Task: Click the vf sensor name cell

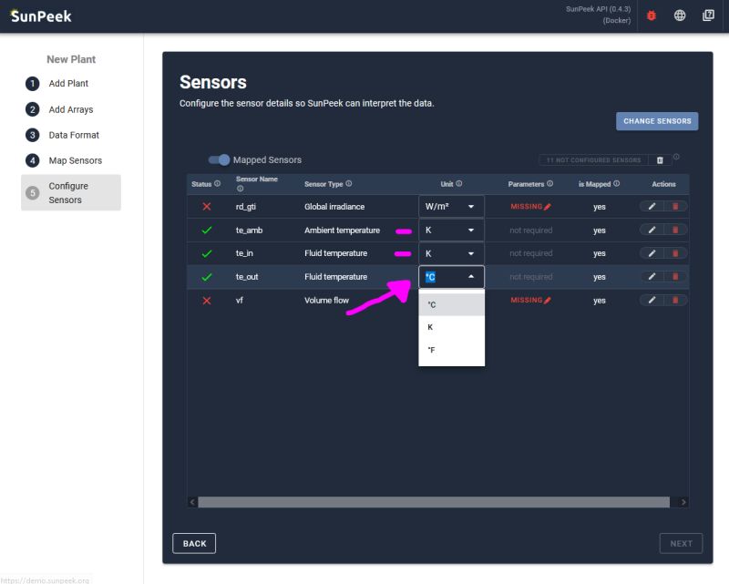Action: pos(239,301)
